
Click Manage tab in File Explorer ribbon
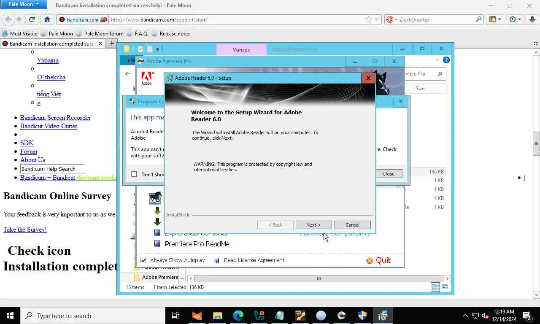pos(241,49)
